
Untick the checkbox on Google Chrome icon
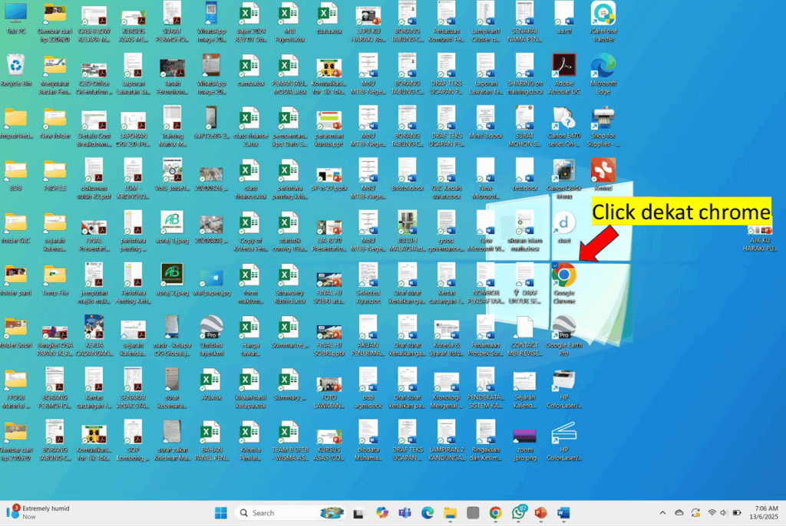tap(555, 265)
